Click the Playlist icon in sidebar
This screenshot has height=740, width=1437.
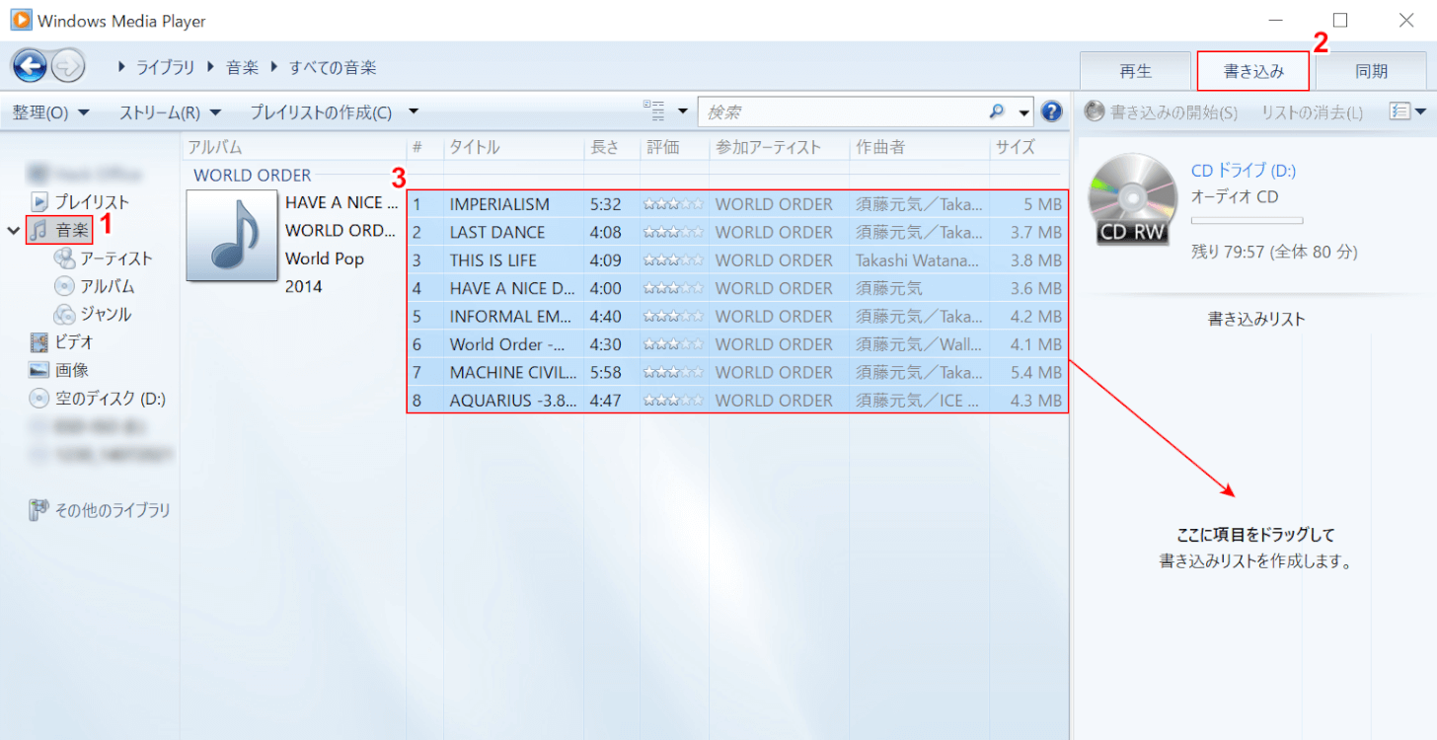(39, 201)
